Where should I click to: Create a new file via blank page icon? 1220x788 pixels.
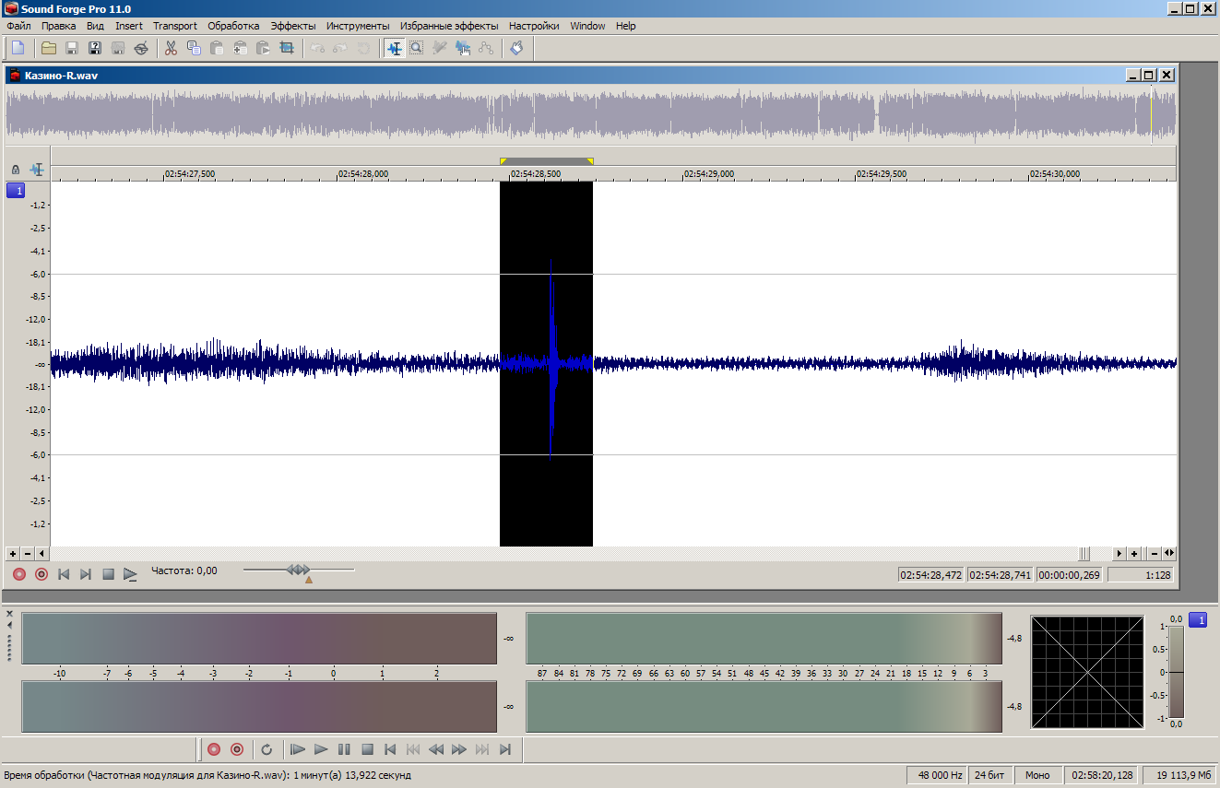pyautogui.click(x=18, y=49)
